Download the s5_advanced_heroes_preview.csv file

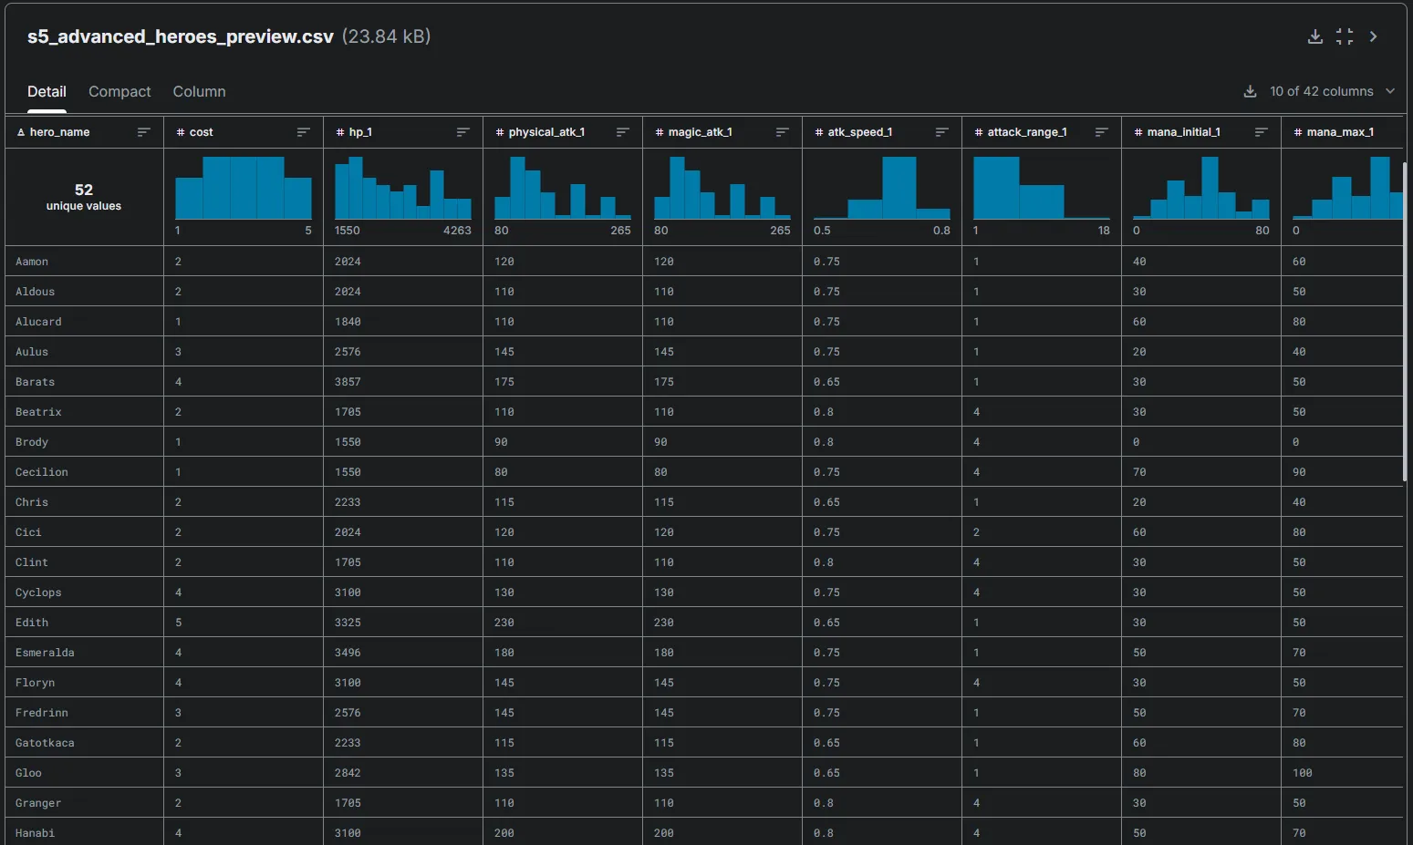point(1314,36)
